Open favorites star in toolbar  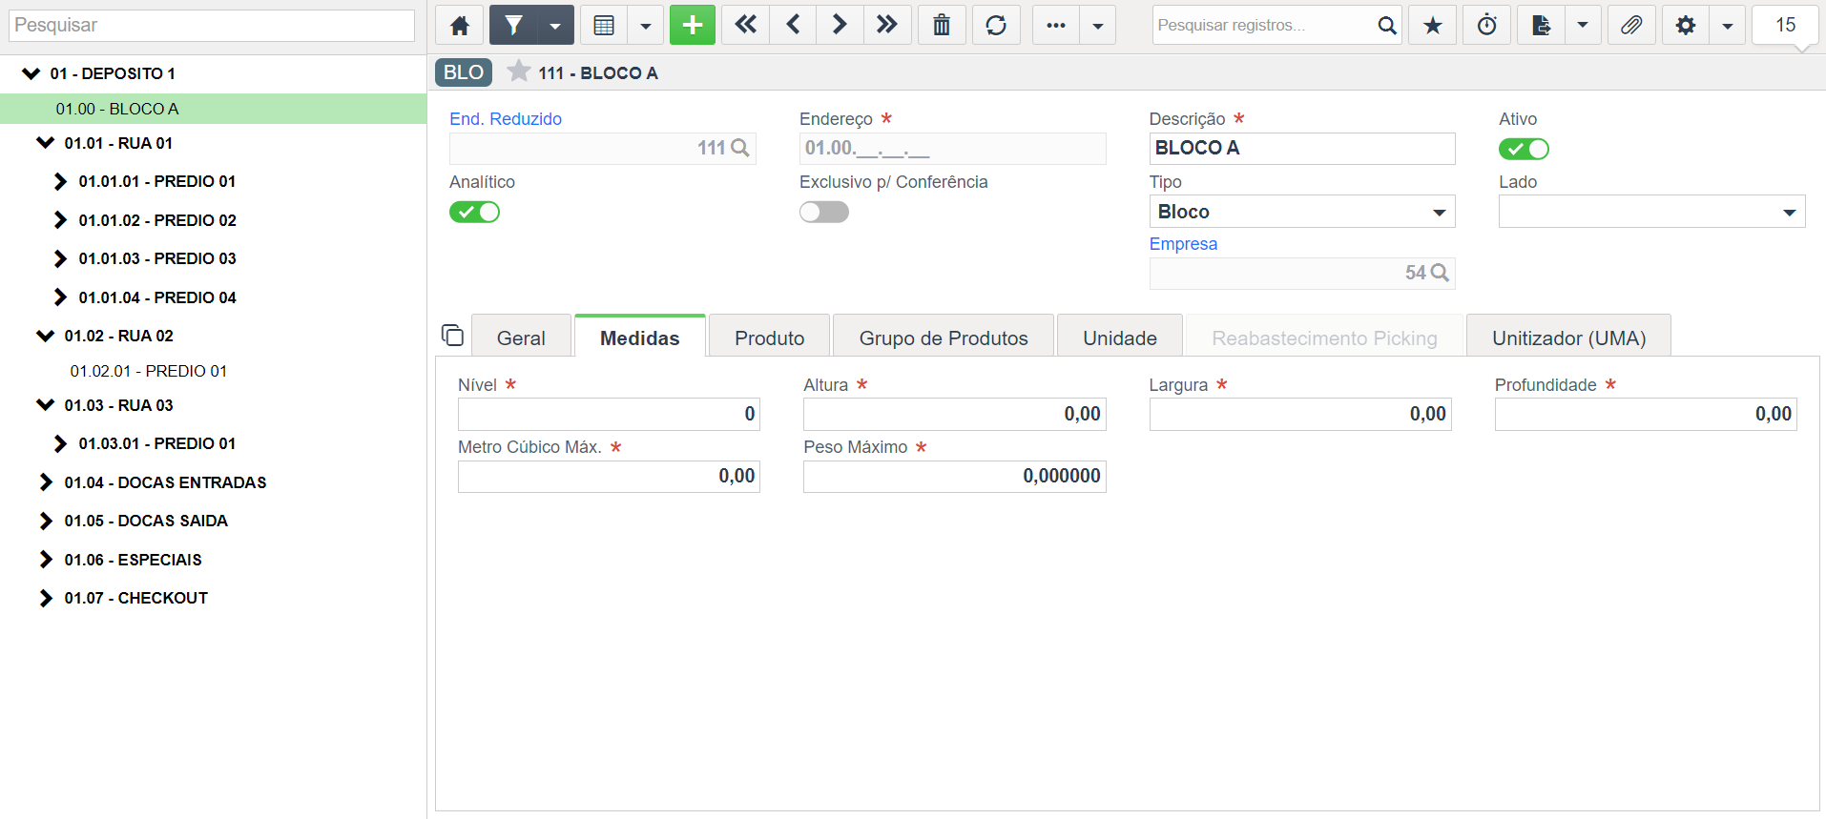point(1433,25)
